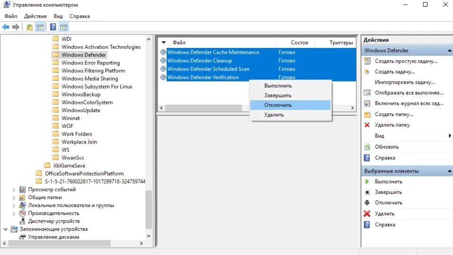Click the task list horizontal scroll left arrow
This screenshot has width=453, height=255.
pyautogui.click(x=161, y=108)
